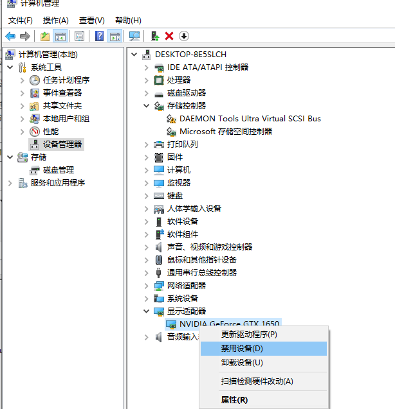Click the update driver toolbar icon
The width and height of the screenshot is (395, 409).
pos(155,36)
